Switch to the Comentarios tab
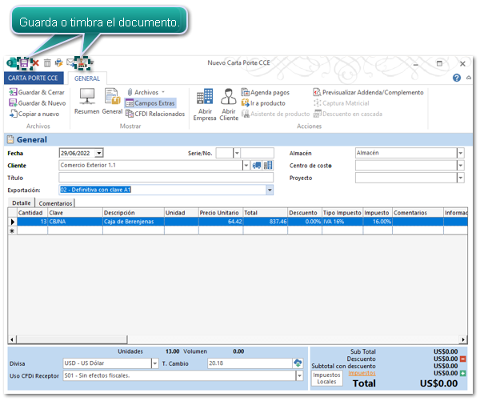Image resolution: width=480 pixels, height=401 pixels. click(55, 203)
